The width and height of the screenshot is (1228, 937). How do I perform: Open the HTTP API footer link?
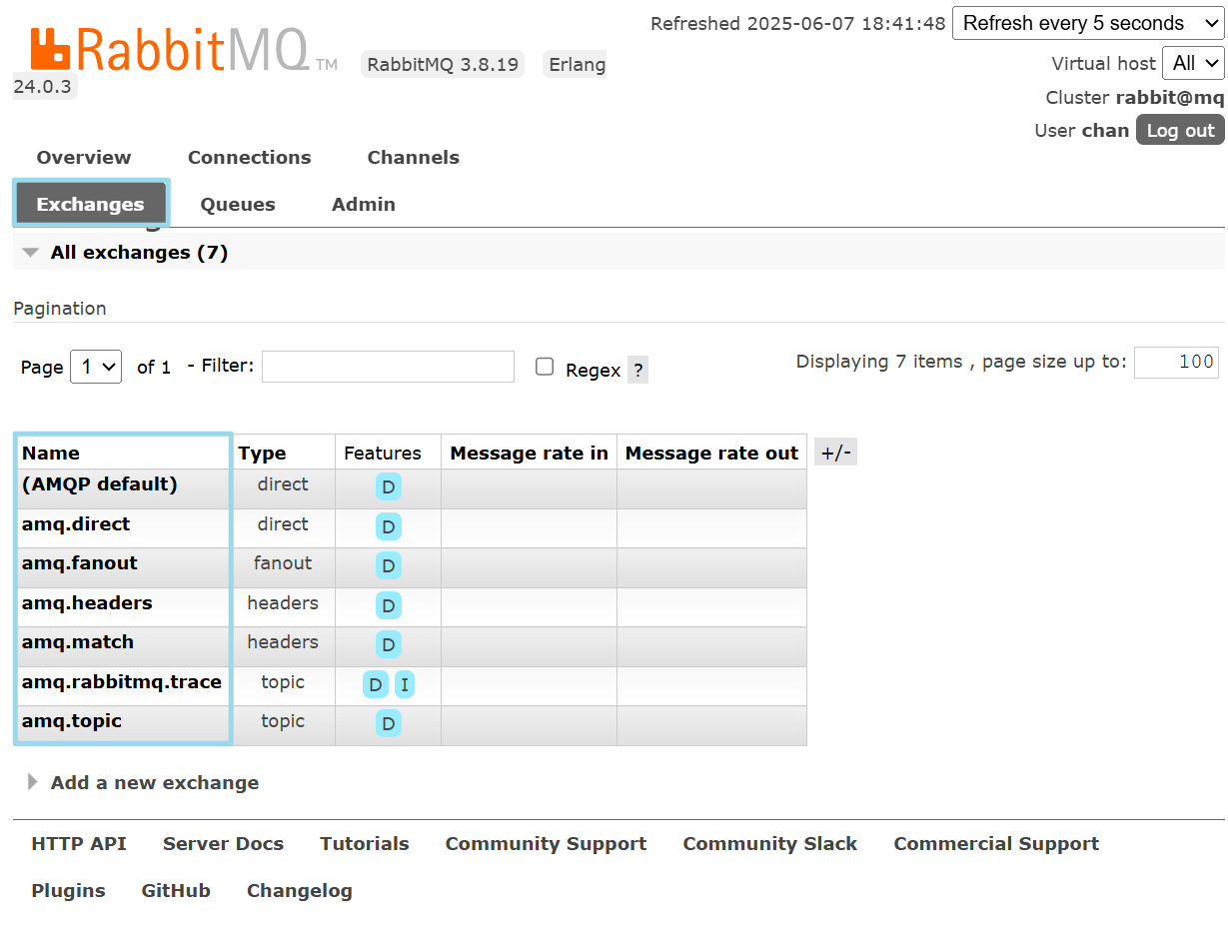coord(79,844)
